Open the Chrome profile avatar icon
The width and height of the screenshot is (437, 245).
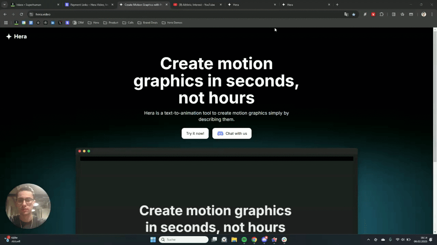click(424, 14)
